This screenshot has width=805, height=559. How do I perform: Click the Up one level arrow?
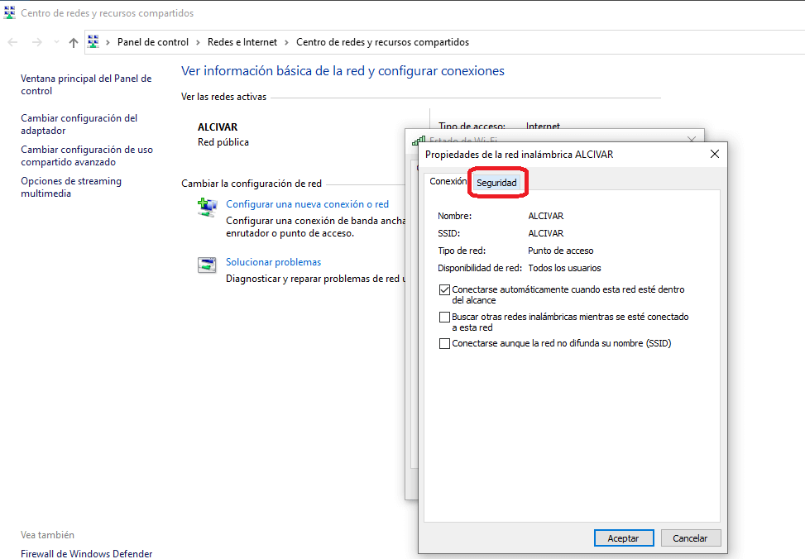coord(74,42)
